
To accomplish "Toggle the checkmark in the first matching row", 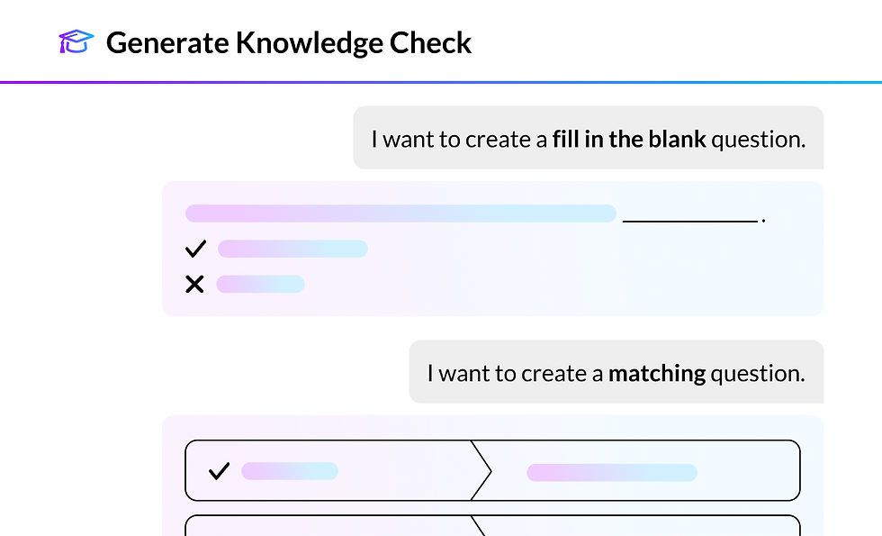I will tap(219, 471).
